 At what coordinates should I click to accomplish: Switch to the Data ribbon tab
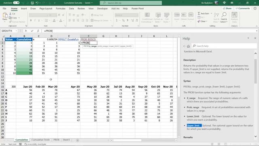[x=71, y=9]
